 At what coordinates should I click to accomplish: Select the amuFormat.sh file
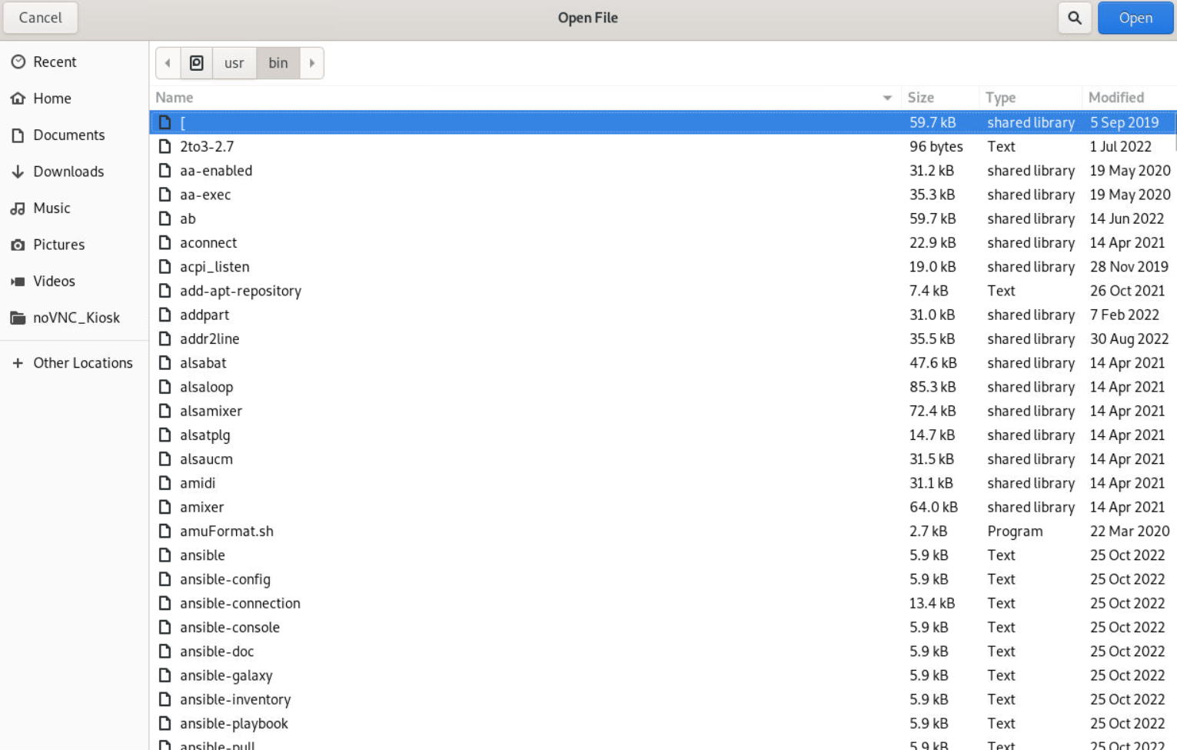[x=227, y=531]
